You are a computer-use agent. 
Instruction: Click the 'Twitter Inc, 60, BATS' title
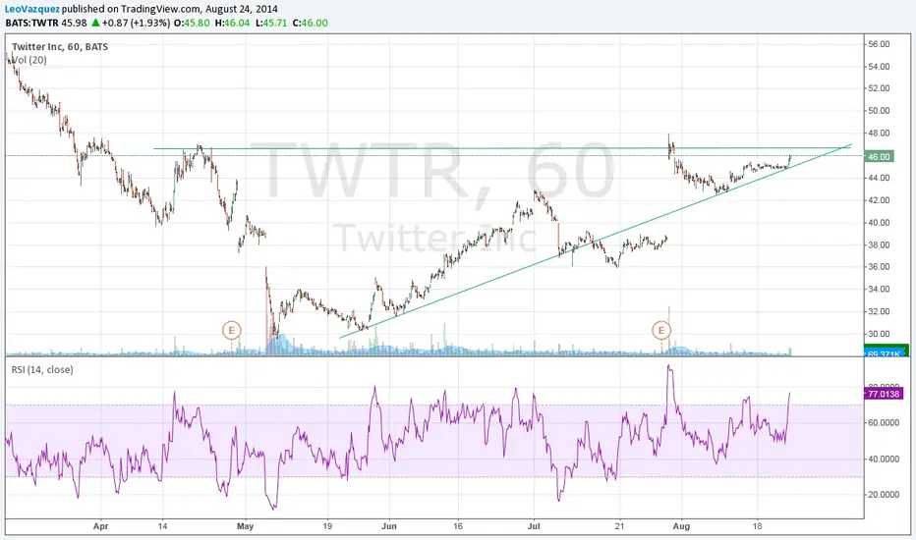click(x=60, y=47)
